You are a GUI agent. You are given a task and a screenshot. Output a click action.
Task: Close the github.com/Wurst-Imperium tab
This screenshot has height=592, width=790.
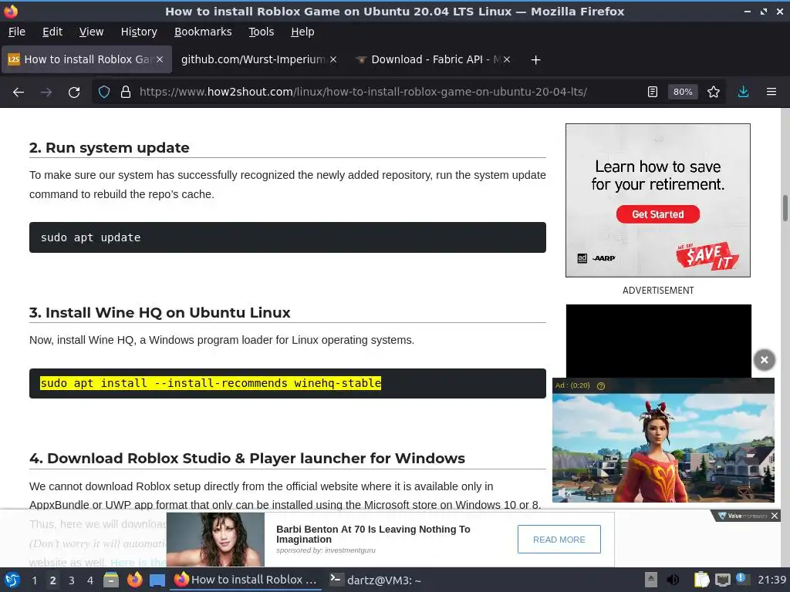pyautogui.click(x=333, y=59)
